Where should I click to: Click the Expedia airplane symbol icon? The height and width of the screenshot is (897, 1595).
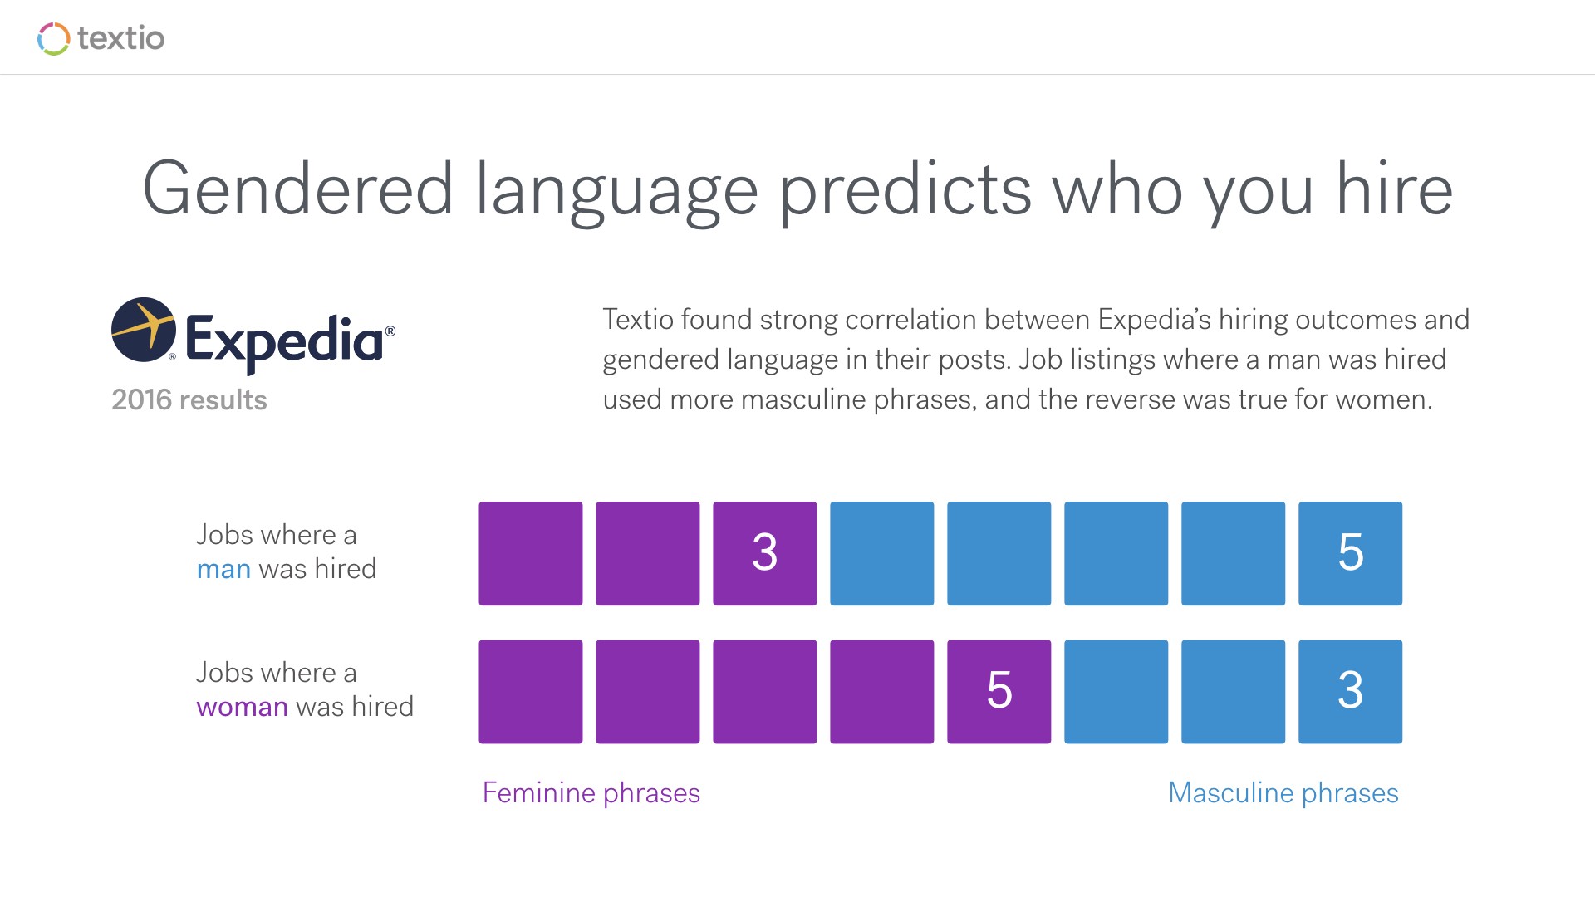pos(144,336)
